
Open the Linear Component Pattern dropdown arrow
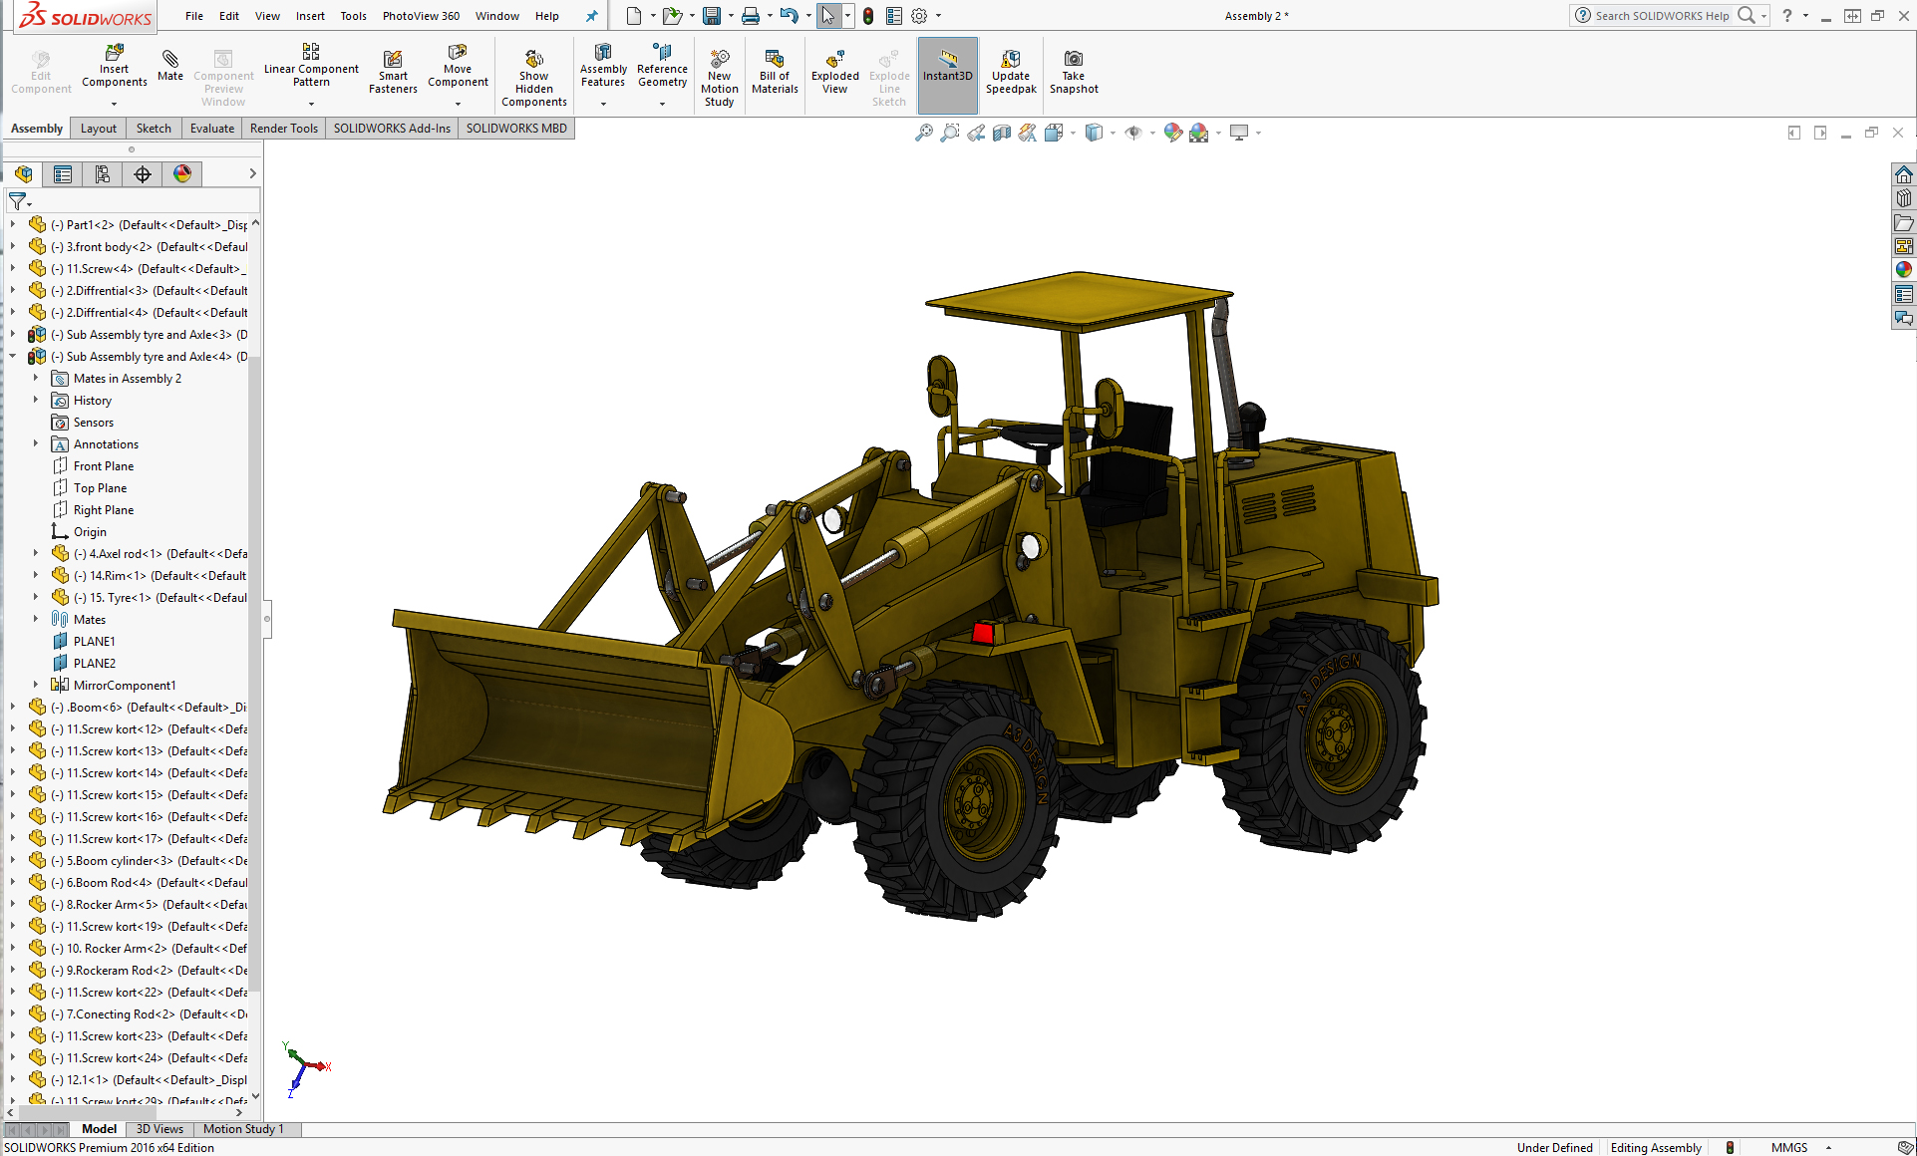311,104
